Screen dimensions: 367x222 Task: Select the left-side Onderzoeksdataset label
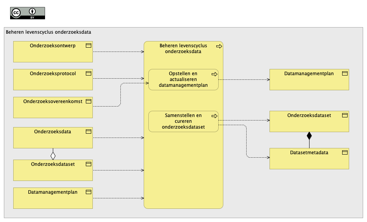[53, 164]
